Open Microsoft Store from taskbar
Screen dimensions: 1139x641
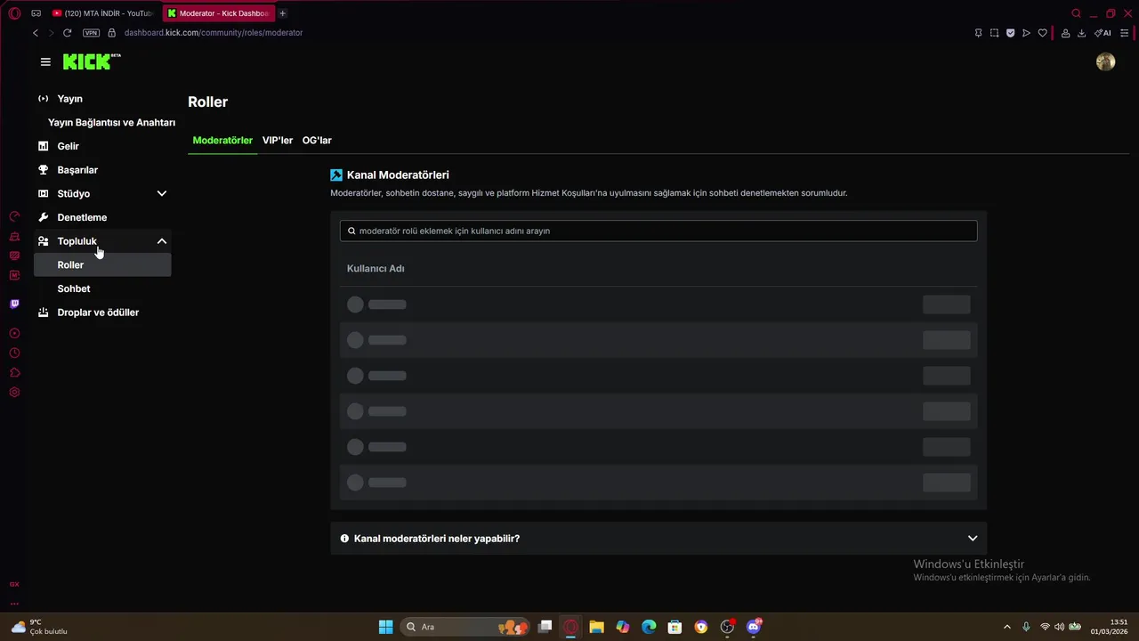pos(675,627)
